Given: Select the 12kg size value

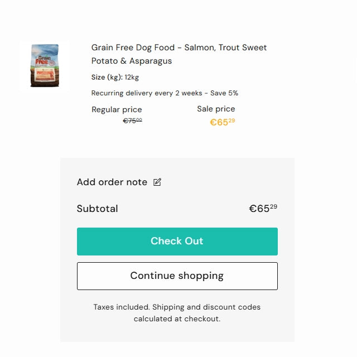Looking at the screenshot, I should [132, 78].
